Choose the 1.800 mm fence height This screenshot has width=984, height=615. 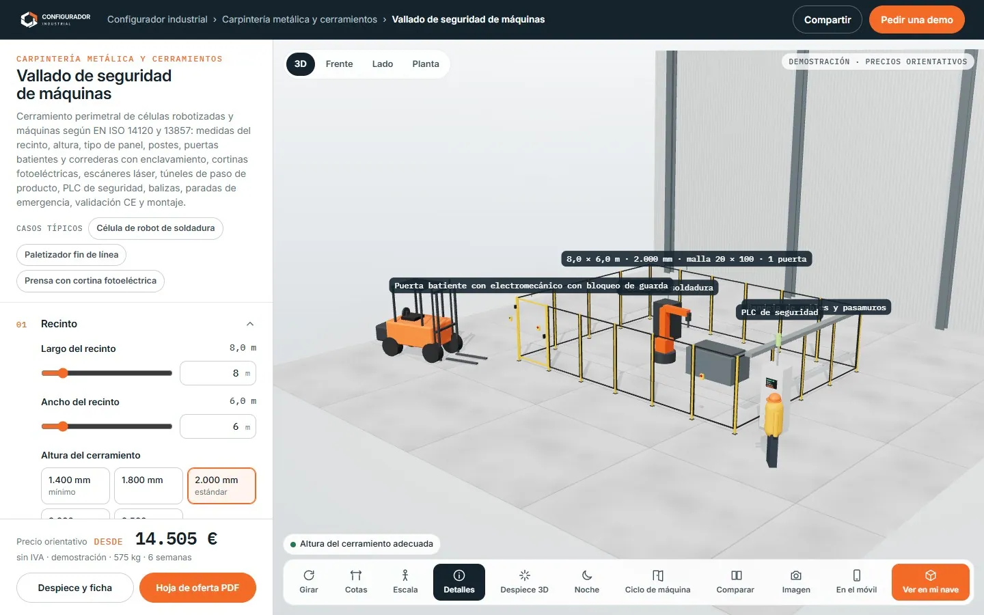tap(148, 486)
